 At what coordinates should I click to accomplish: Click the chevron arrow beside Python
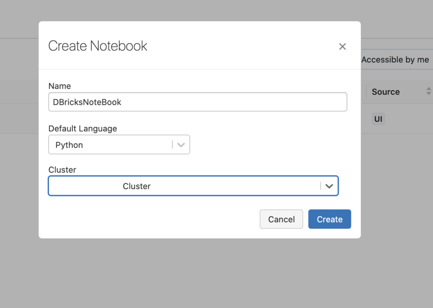[x=181, y=145]
